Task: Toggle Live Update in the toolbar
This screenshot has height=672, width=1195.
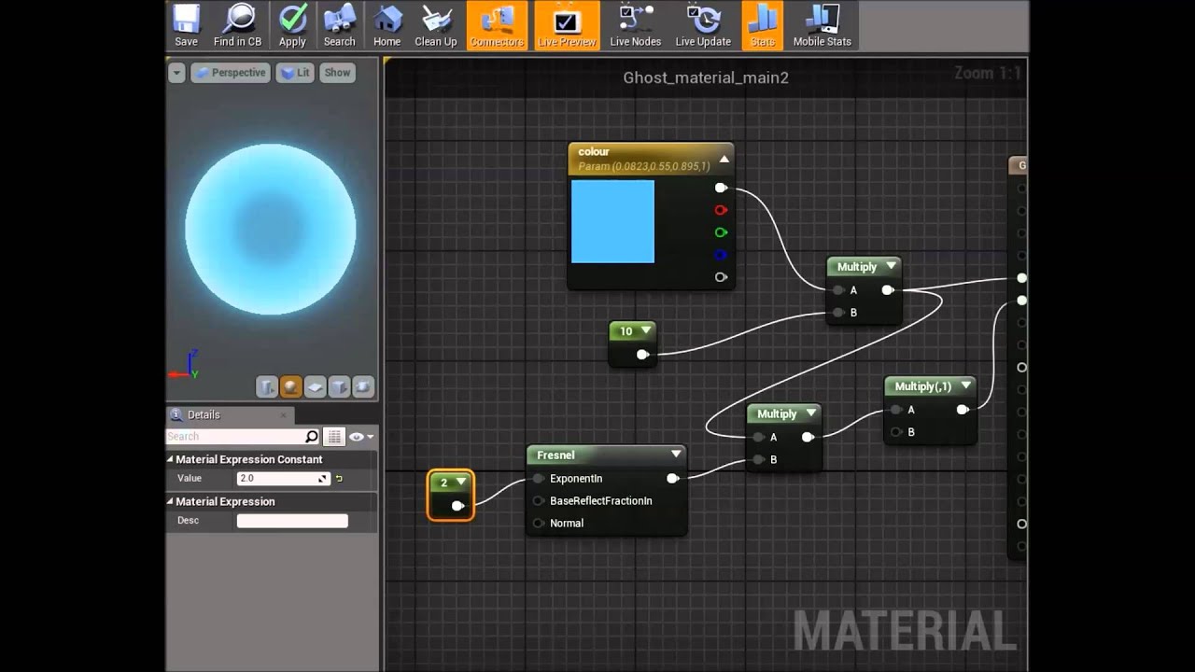Action: [703, 25]
